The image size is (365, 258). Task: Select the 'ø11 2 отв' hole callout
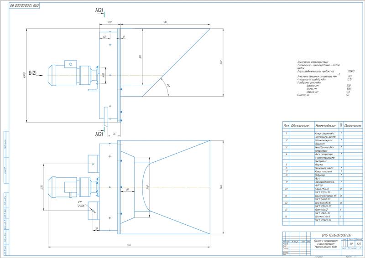point(81,204)
